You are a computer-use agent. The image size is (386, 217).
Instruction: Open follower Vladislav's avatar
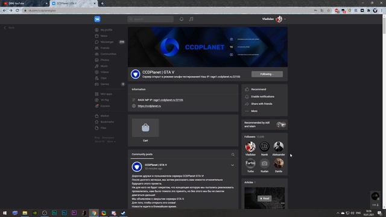click(250, 146)
